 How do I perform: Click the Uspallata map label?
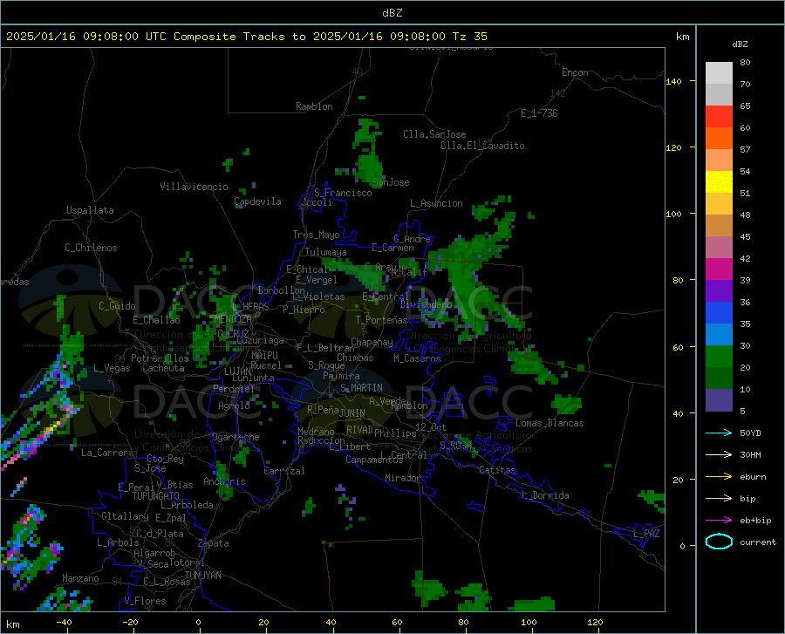[90, 210]
